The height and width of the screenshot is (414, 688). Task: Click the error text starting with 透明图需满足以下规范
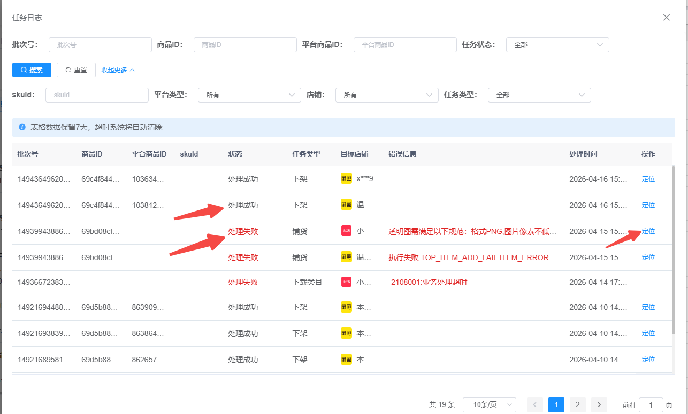(x=472, y=231)
